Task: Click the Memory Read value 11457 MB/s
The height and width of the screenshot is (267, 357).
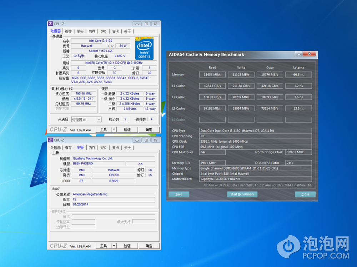Action: (x=212, y=75)
